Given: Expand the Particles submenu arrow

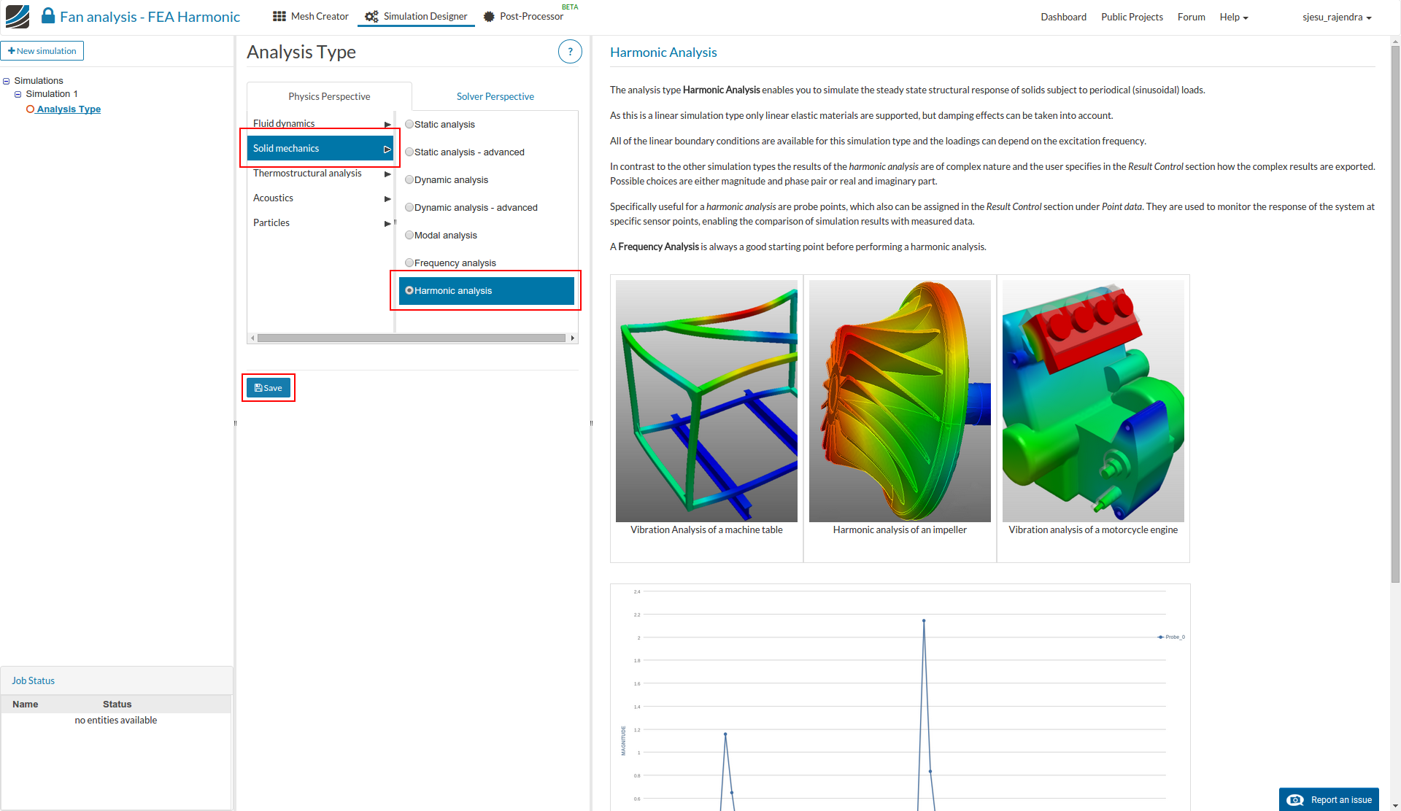Looking at the screenshot, I should pos(387,224).
